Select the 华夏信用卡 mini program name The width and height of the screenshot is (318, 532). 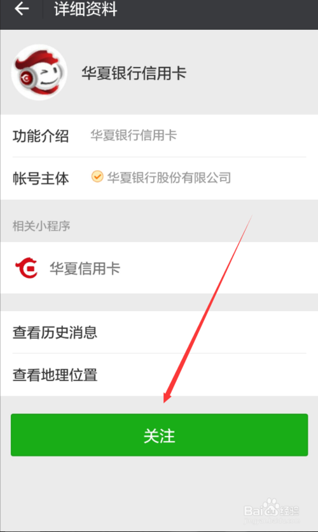(x=85, y=269)
